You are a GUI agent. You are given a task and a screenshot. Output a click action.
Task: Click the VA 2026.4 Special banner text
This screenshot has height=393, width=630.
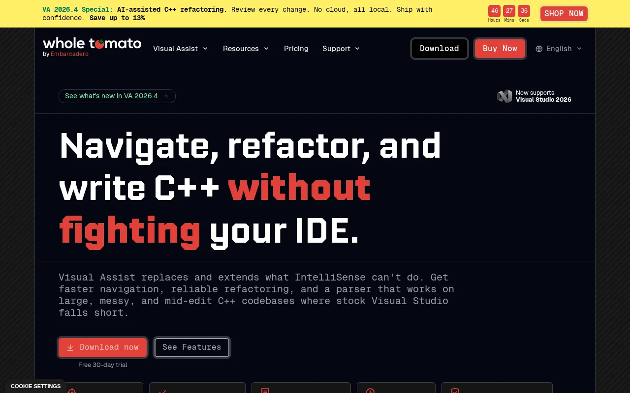(x=78, y=9)
